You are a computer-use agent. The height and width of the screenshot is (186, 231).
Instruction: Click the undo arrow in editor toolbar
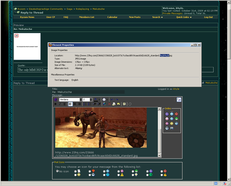112,100
